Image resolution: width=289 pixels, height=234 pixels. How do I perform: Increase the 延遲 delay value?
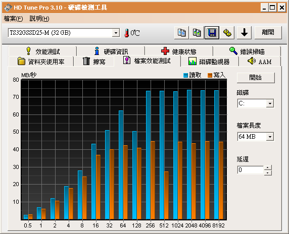coord(268,167)
